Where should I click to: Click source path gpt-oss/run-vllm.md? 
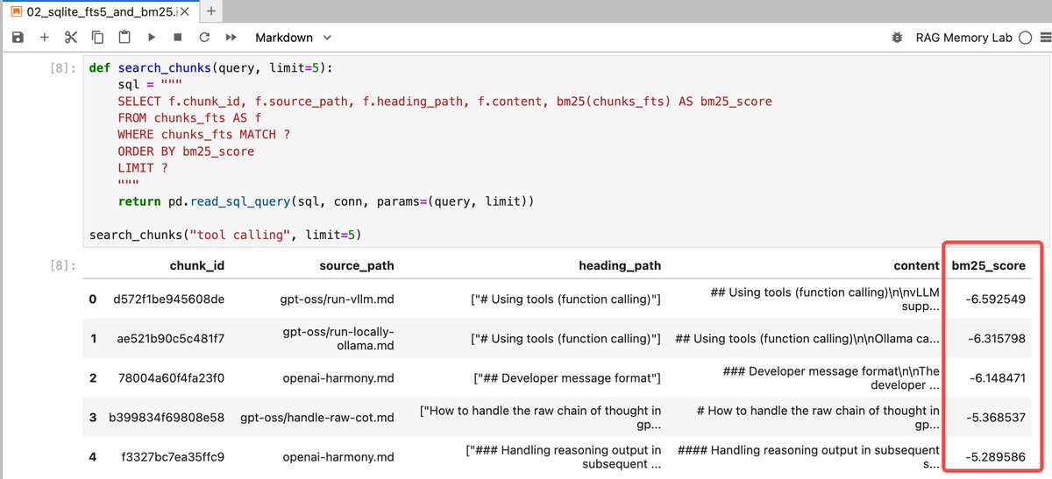pyautogui.click(x=338, y=299)
